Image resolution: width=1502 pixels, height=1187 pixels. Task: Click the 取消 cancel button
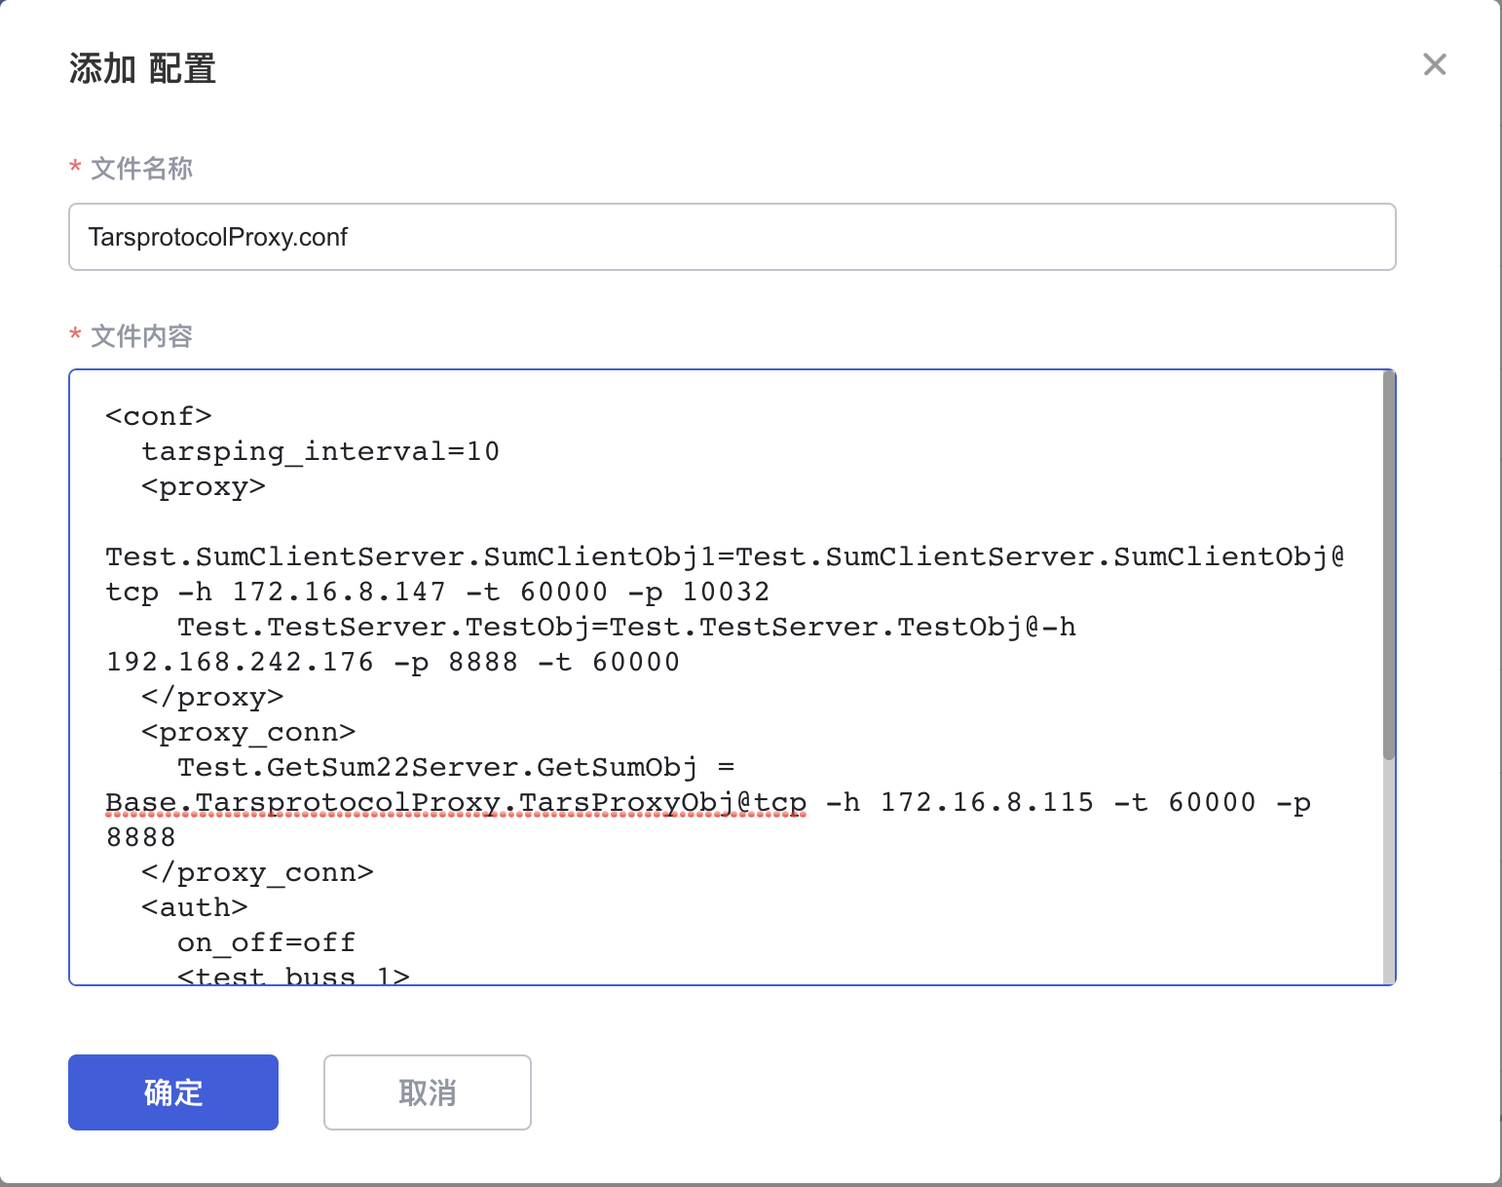(x=427, y=1091)
